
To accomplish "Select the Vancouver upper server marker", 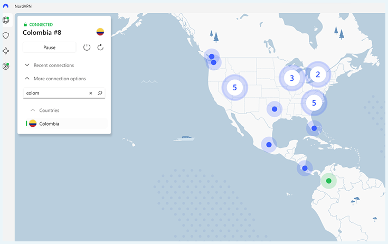I will [x=212, y=57].
